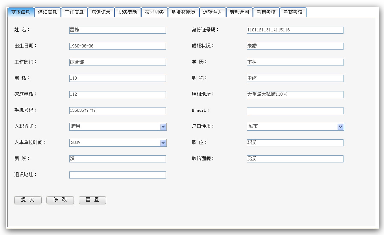Expand the 入职方式 dropdown showing 聘用
The width and height of the screenshot is (384, 235).
coord(162,126)
